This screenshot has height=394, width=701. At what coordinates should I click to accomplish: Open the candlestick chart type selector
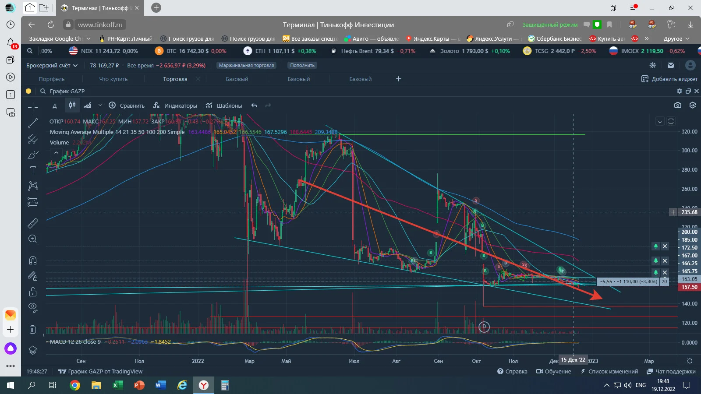[x=72, y=105]
